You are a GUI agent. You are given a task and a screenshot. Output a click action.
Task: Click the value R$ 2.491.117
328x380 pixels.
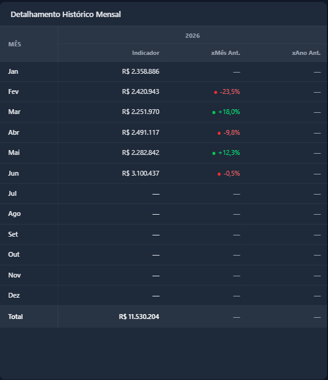pyautogui.click(x=140, y=132)
